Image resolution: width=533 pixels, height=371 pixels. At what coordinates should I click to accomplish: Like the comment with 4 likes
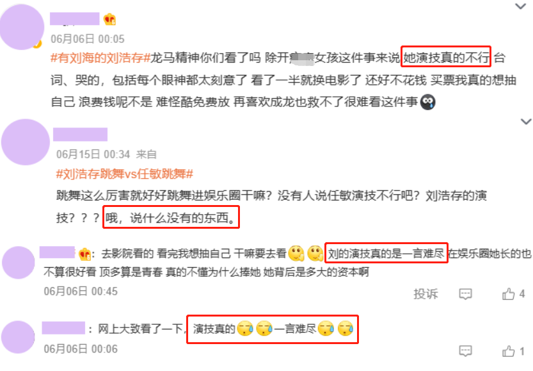513,293
